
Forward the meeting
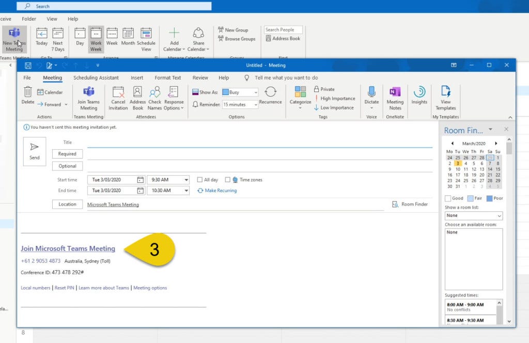pyautogui.click(x=49, y=104)
